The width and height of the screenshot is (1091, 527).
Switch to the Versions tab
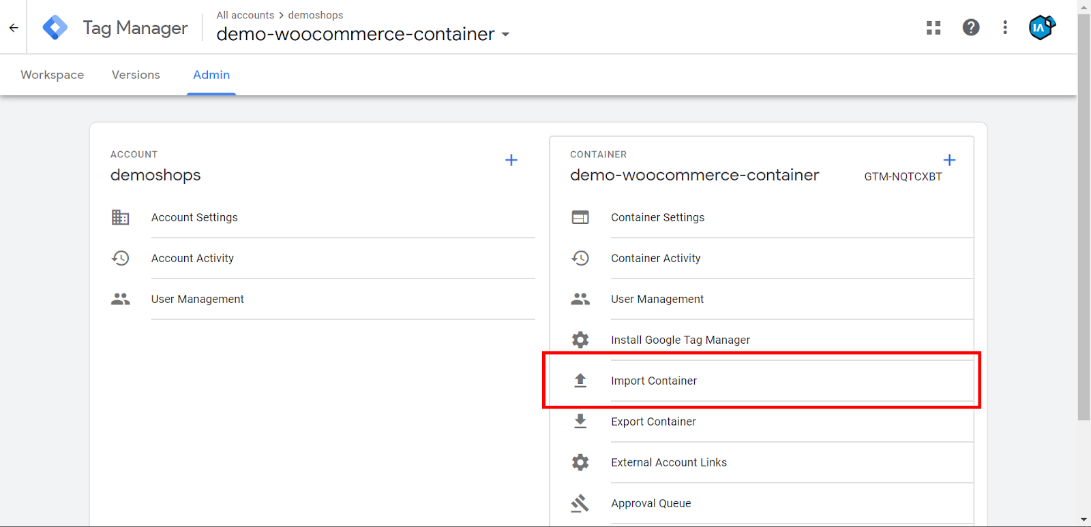point(136,75)
